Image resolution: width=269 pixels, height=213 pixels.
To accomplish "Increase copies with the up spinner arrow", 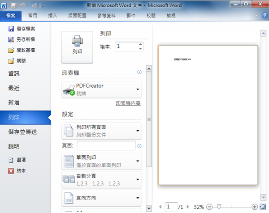I will pos(140,44).
